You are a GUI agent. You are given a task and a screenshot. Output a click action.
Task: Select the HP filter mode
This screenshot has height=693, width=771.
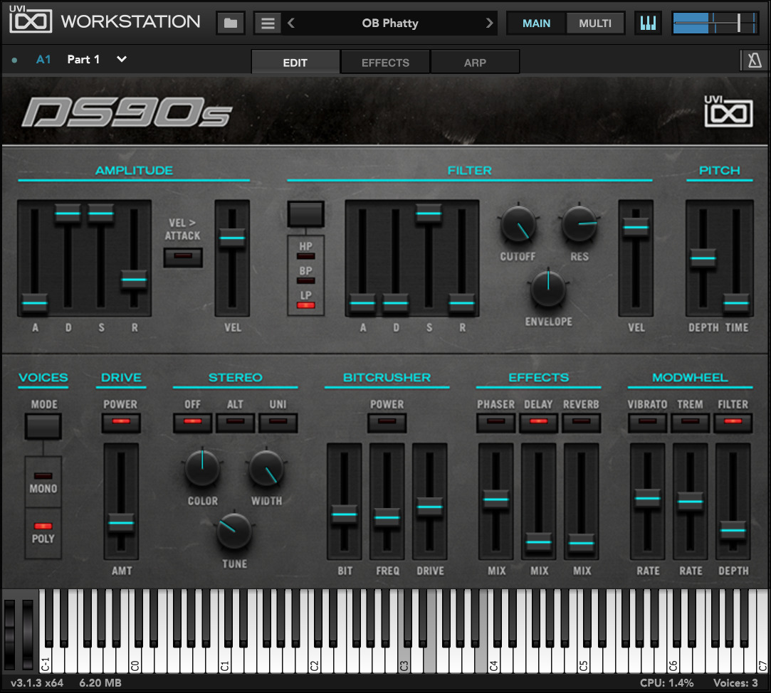pos(306,255)
